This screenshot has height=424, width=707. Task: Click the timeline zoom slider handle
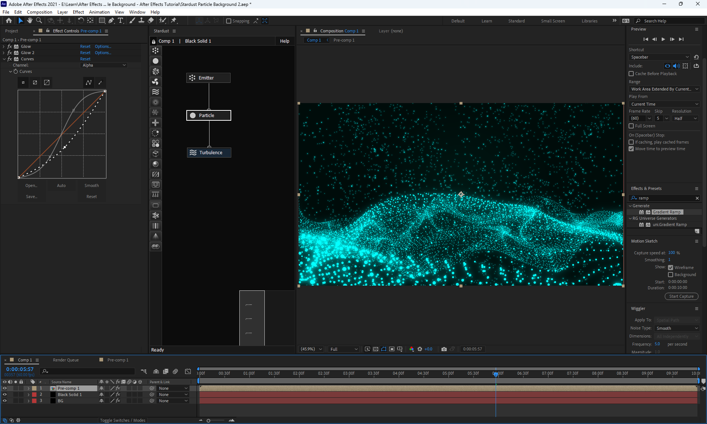pos(208,420)
